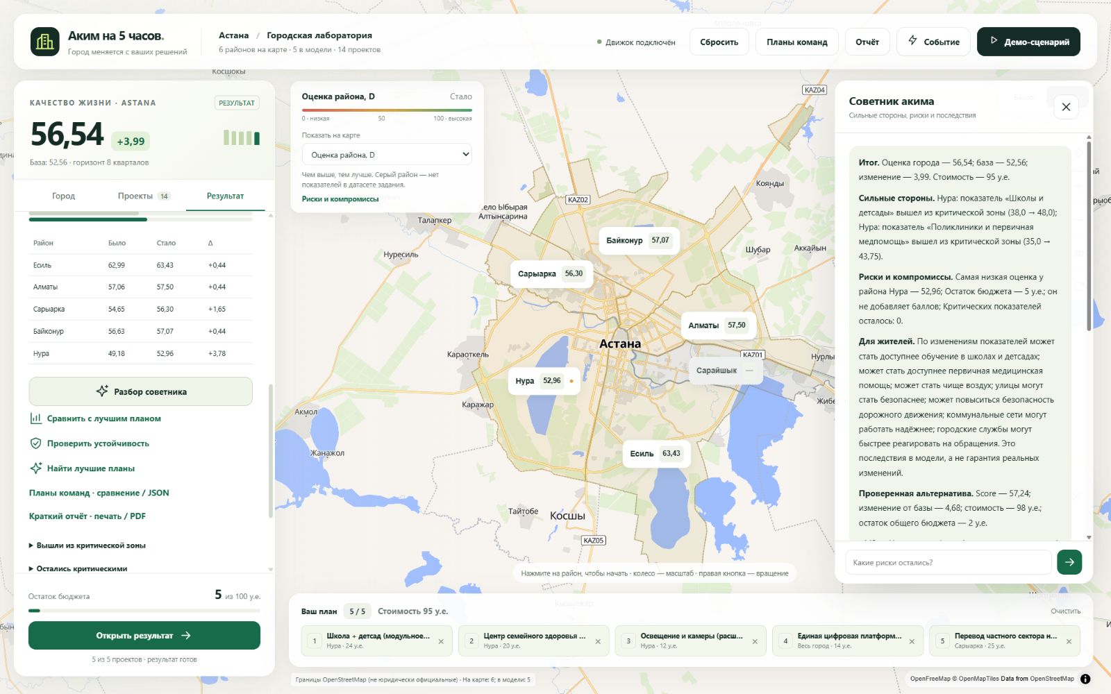Open the Показать на карте dropdown
This screenshot has width=1111, height=694.
pyautogui.click(x=387, y=155)
